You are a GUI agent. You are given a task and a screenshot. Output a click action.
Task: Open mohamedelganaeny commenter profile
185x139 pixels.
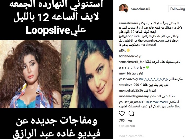pyautogui.click(x=134, y=96)
